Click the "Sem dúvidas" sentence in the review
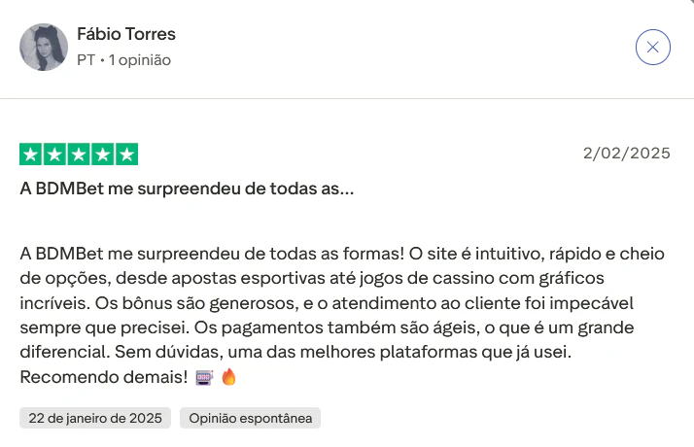The image size is (694, 447). point(292,351)
